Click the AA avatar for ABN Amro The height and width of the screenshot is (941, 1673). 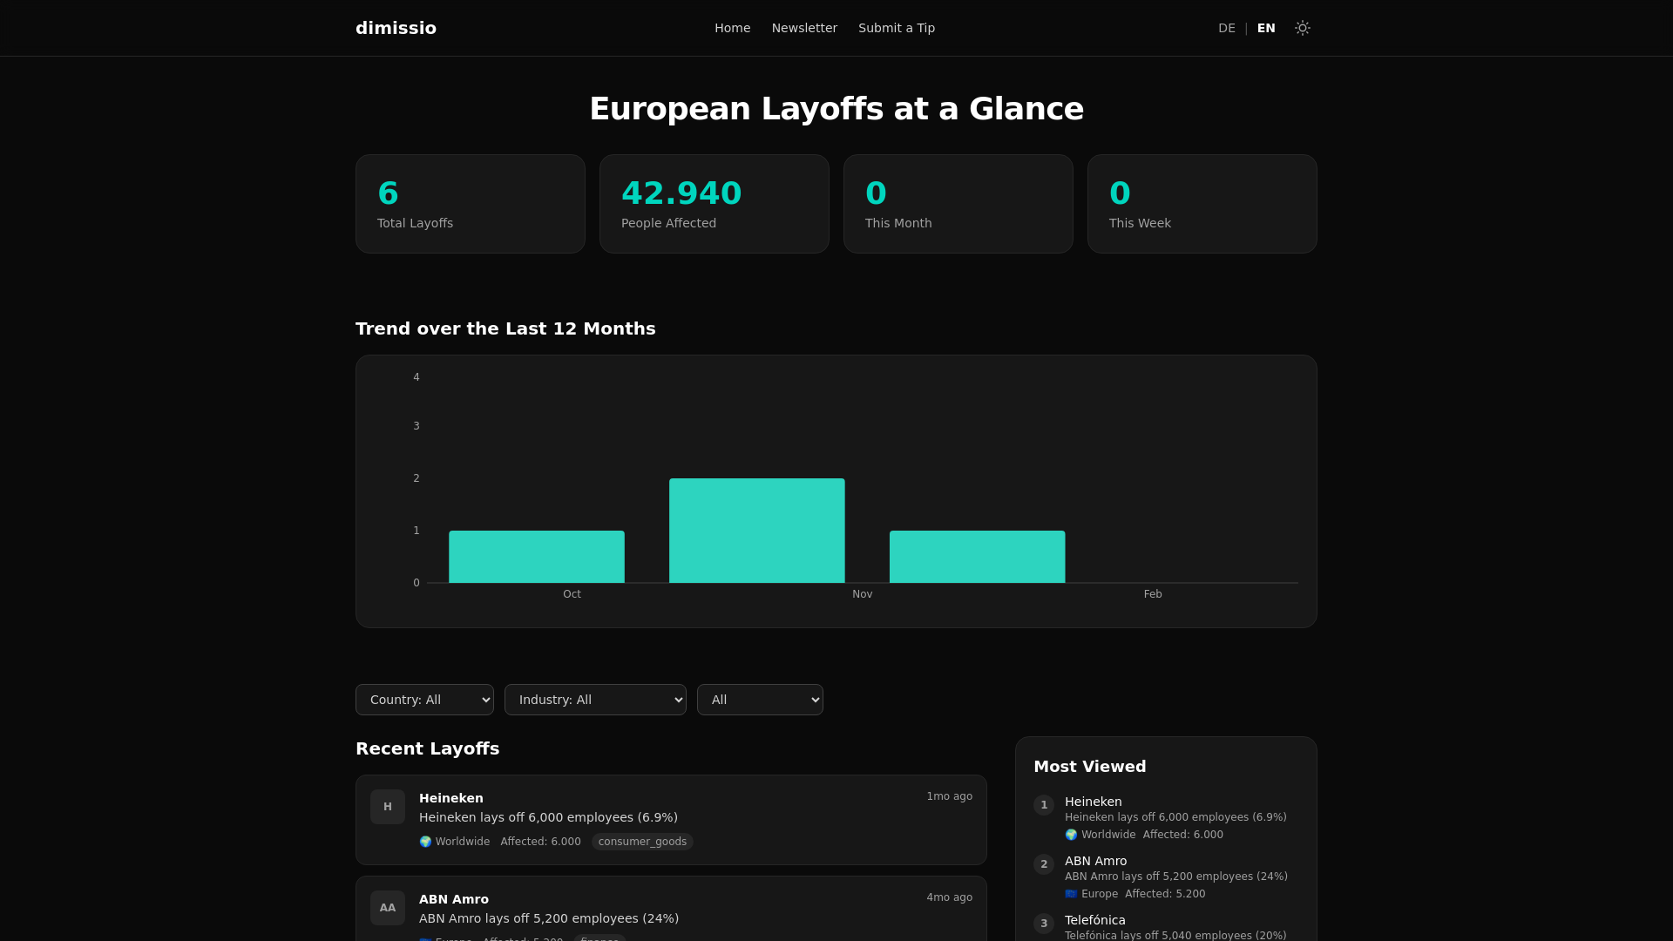coord(388,908)
